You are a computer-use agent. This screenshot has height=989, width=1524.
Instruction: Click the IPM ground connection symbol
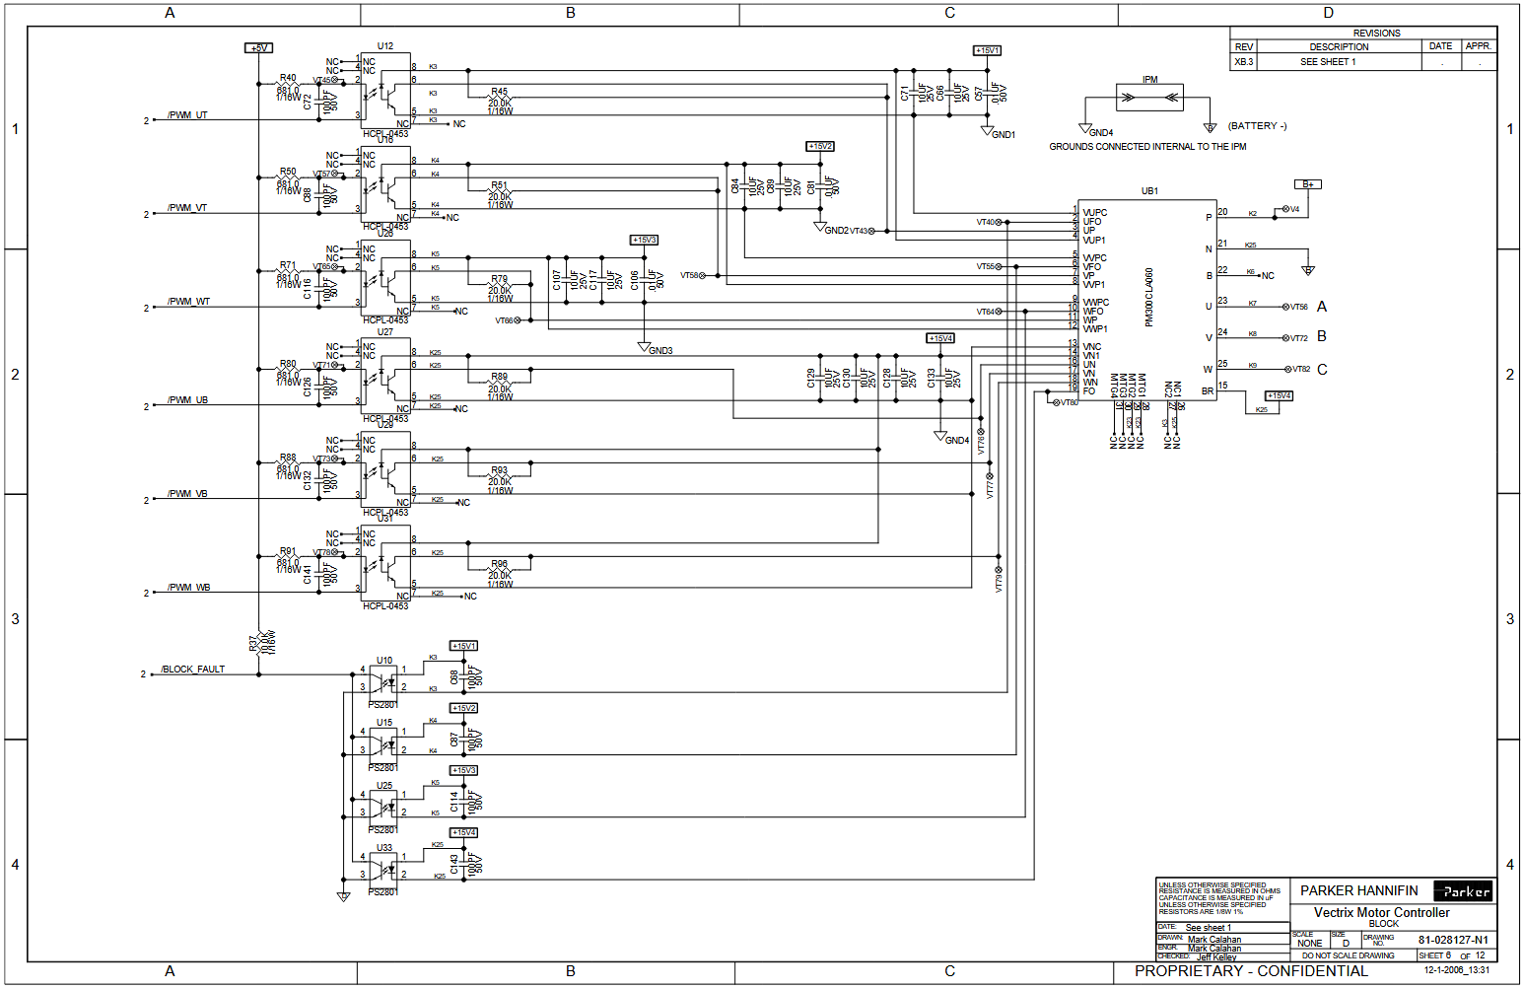coord(1149,98)
